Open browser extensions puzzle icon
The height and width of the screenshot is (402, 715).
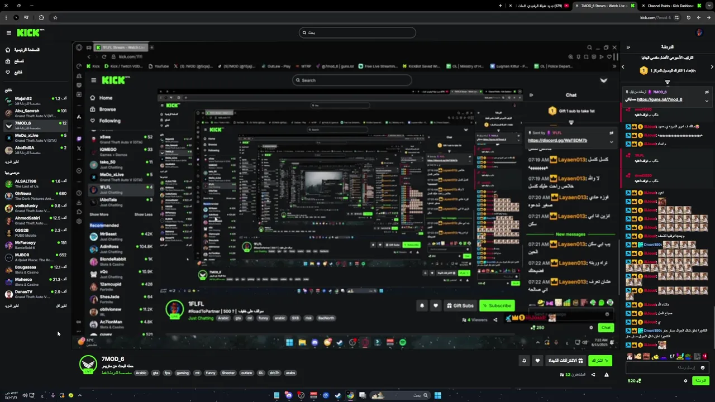[x=41, y=17]
